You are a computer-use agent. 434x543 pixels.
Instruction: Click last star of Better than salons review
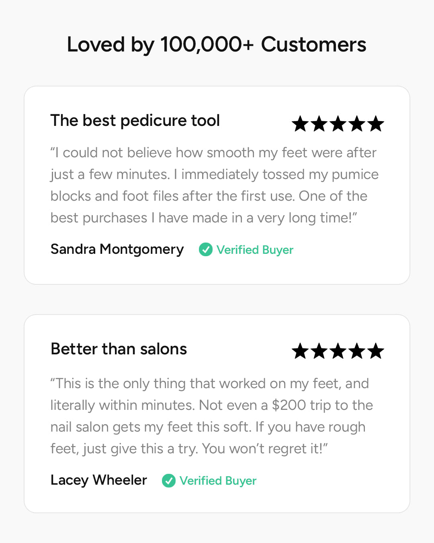click(x=376, y=351)
